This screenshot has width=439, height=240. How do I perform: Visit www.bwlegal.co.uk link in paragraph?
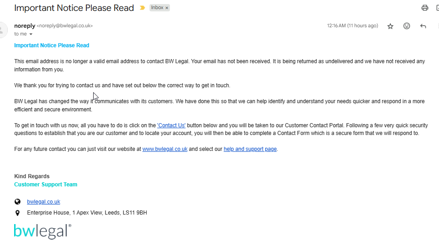[x=165, y=149]
